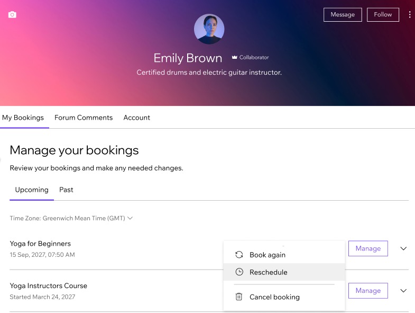Show the Past bookings tab
This screenshot has width=415, height=313.
[x=66, y=190]
